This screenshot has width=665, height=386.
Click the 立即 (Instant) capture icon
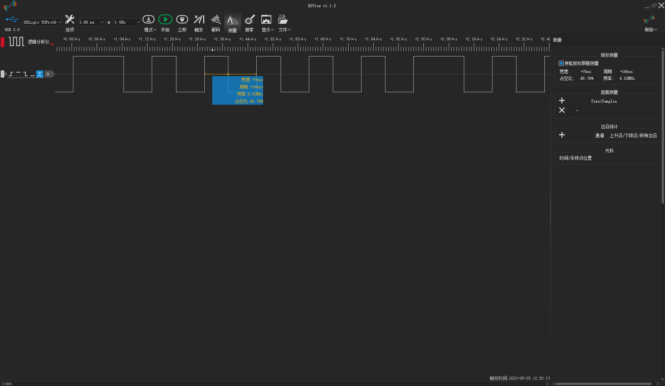(x=182, y=19)
